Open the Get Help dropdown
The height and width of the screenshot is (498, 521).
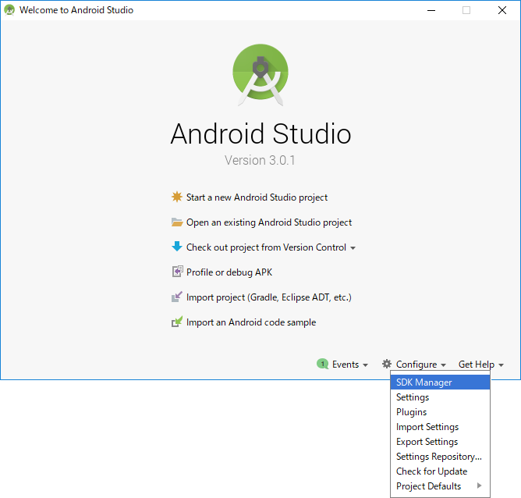point(480,365)
